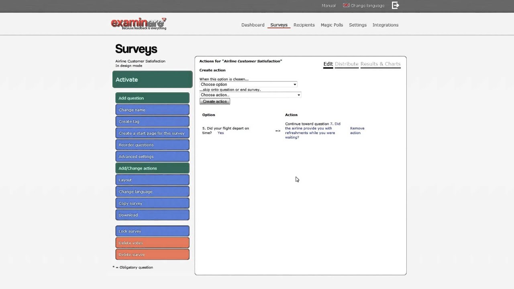Click question 5 'Did your flight depart' text
The height and width of the screenshot is (289, 514).
click(x=225, y=130)
